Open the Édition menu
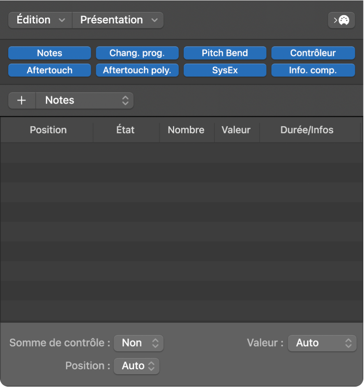Image resolution: width=364 pixels, height=387 pixels. (x=40, y=20)
